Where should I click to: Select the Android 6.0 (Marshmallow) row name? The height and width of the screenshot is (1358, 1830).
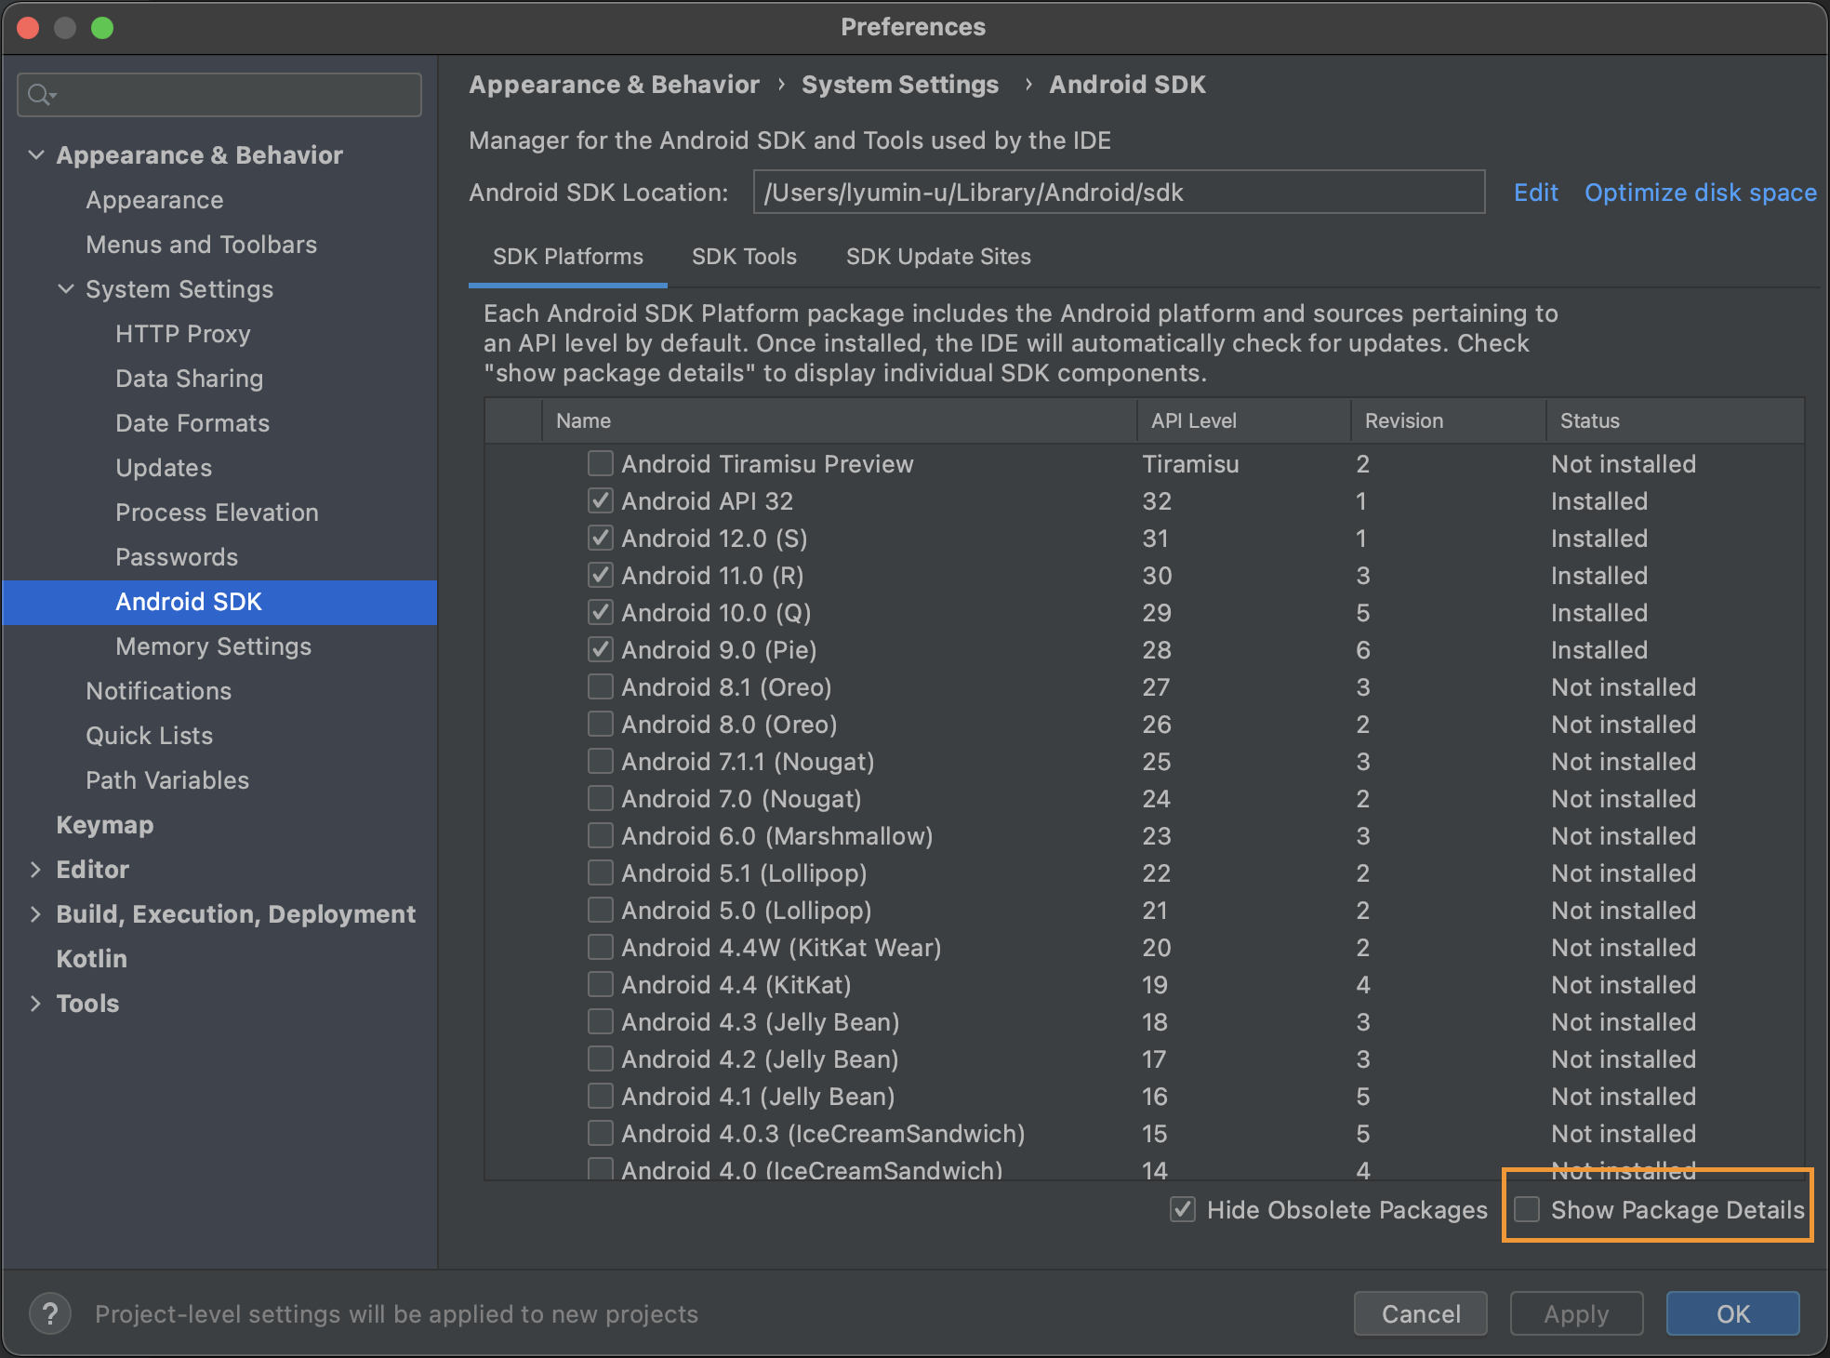coord(776,836)
